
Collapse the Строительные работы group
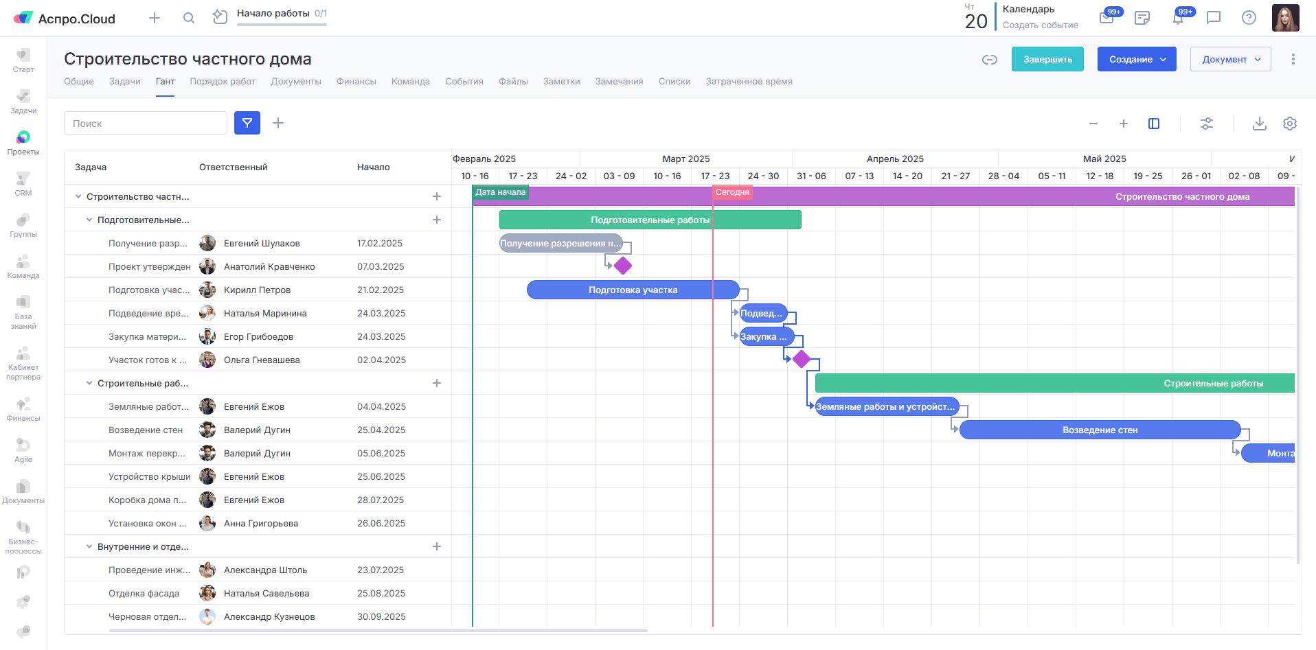click(89, 384)
